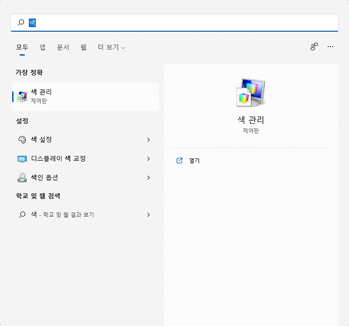Click 열기 in the preview pane

pos(195,160)
